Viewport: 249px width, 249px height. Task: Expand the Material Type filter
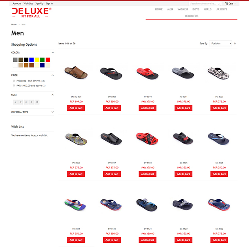point(32,112)
